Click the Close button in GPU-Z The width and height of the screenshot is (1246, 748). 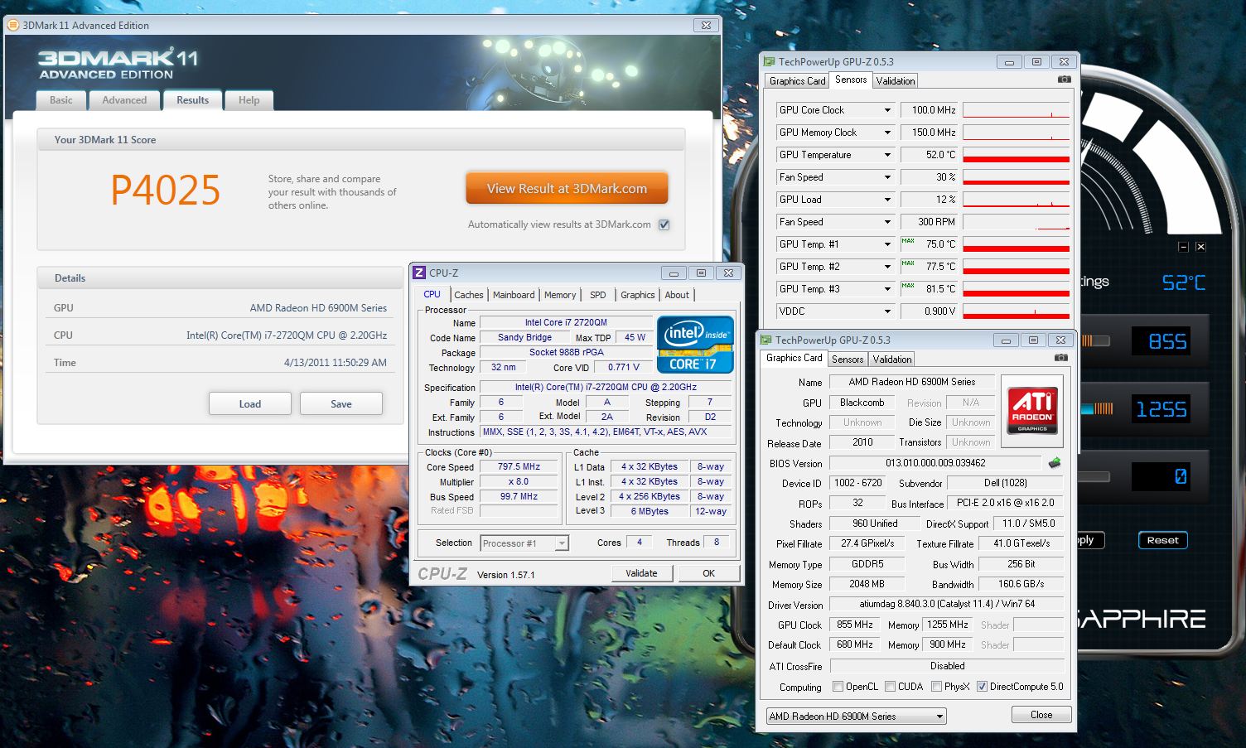1041,715
